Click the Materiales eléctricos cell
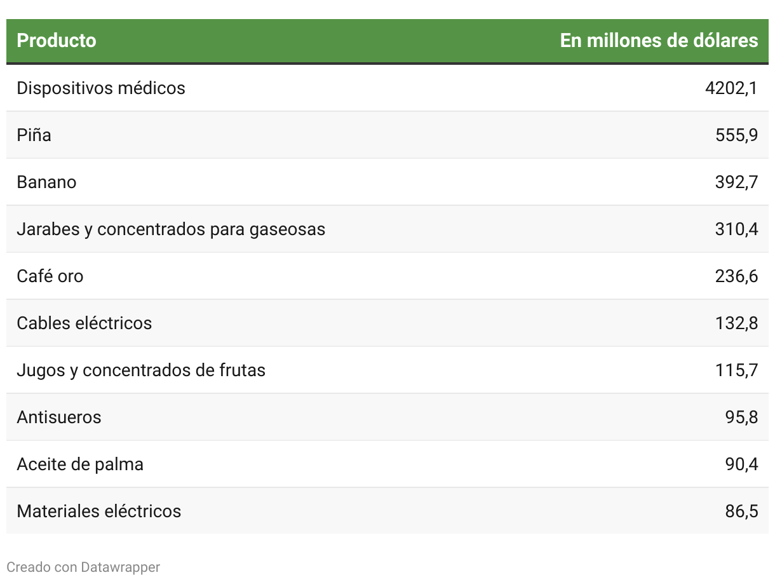 click(99, 511)
